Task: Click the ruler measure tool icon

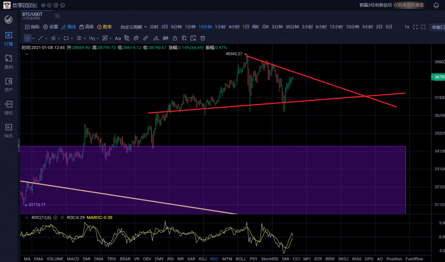Action: tap(145, 38)
